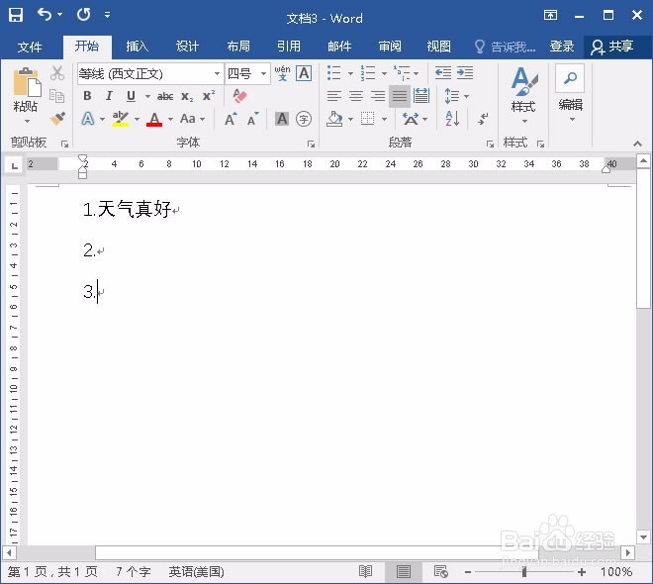Click the 登录 sign-in link
The height and width of the screenshot is (584, 653).
(x=562, y=47)
